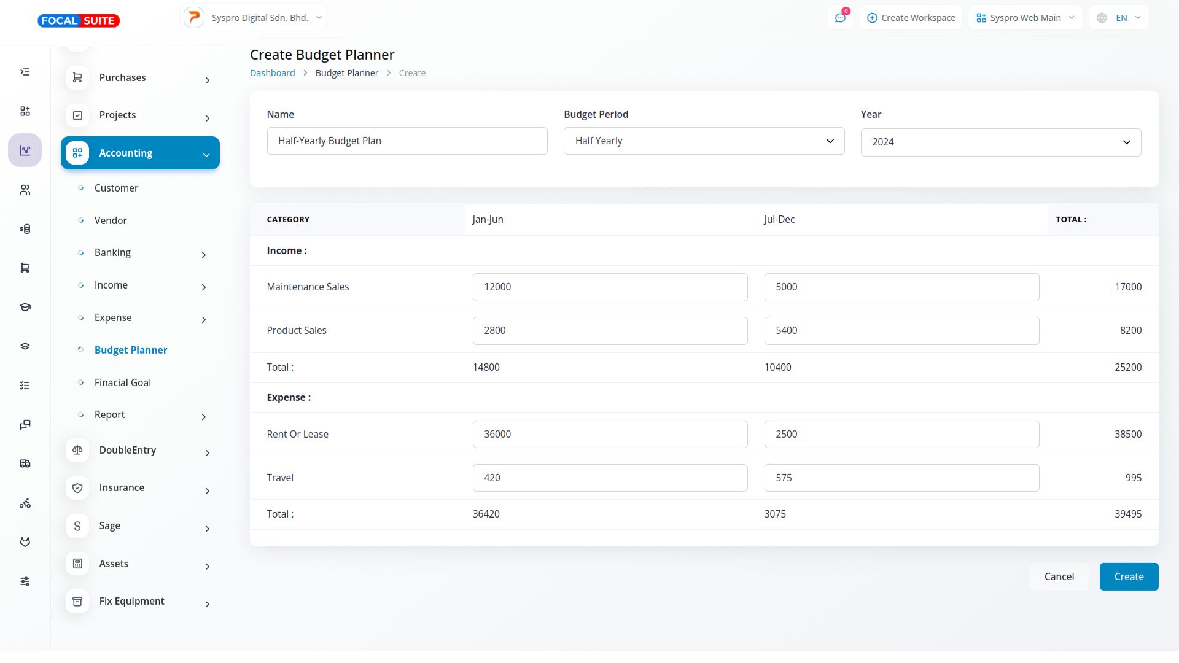Click the users icon in left rail
1179x663 pixels.
coord(25,190)
